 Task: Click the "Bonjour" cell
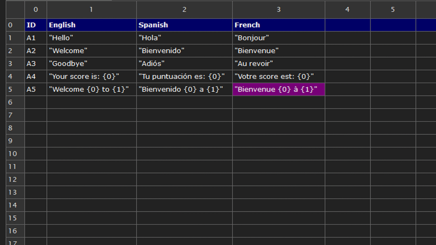pyautogui.click(x=278, y=38)
